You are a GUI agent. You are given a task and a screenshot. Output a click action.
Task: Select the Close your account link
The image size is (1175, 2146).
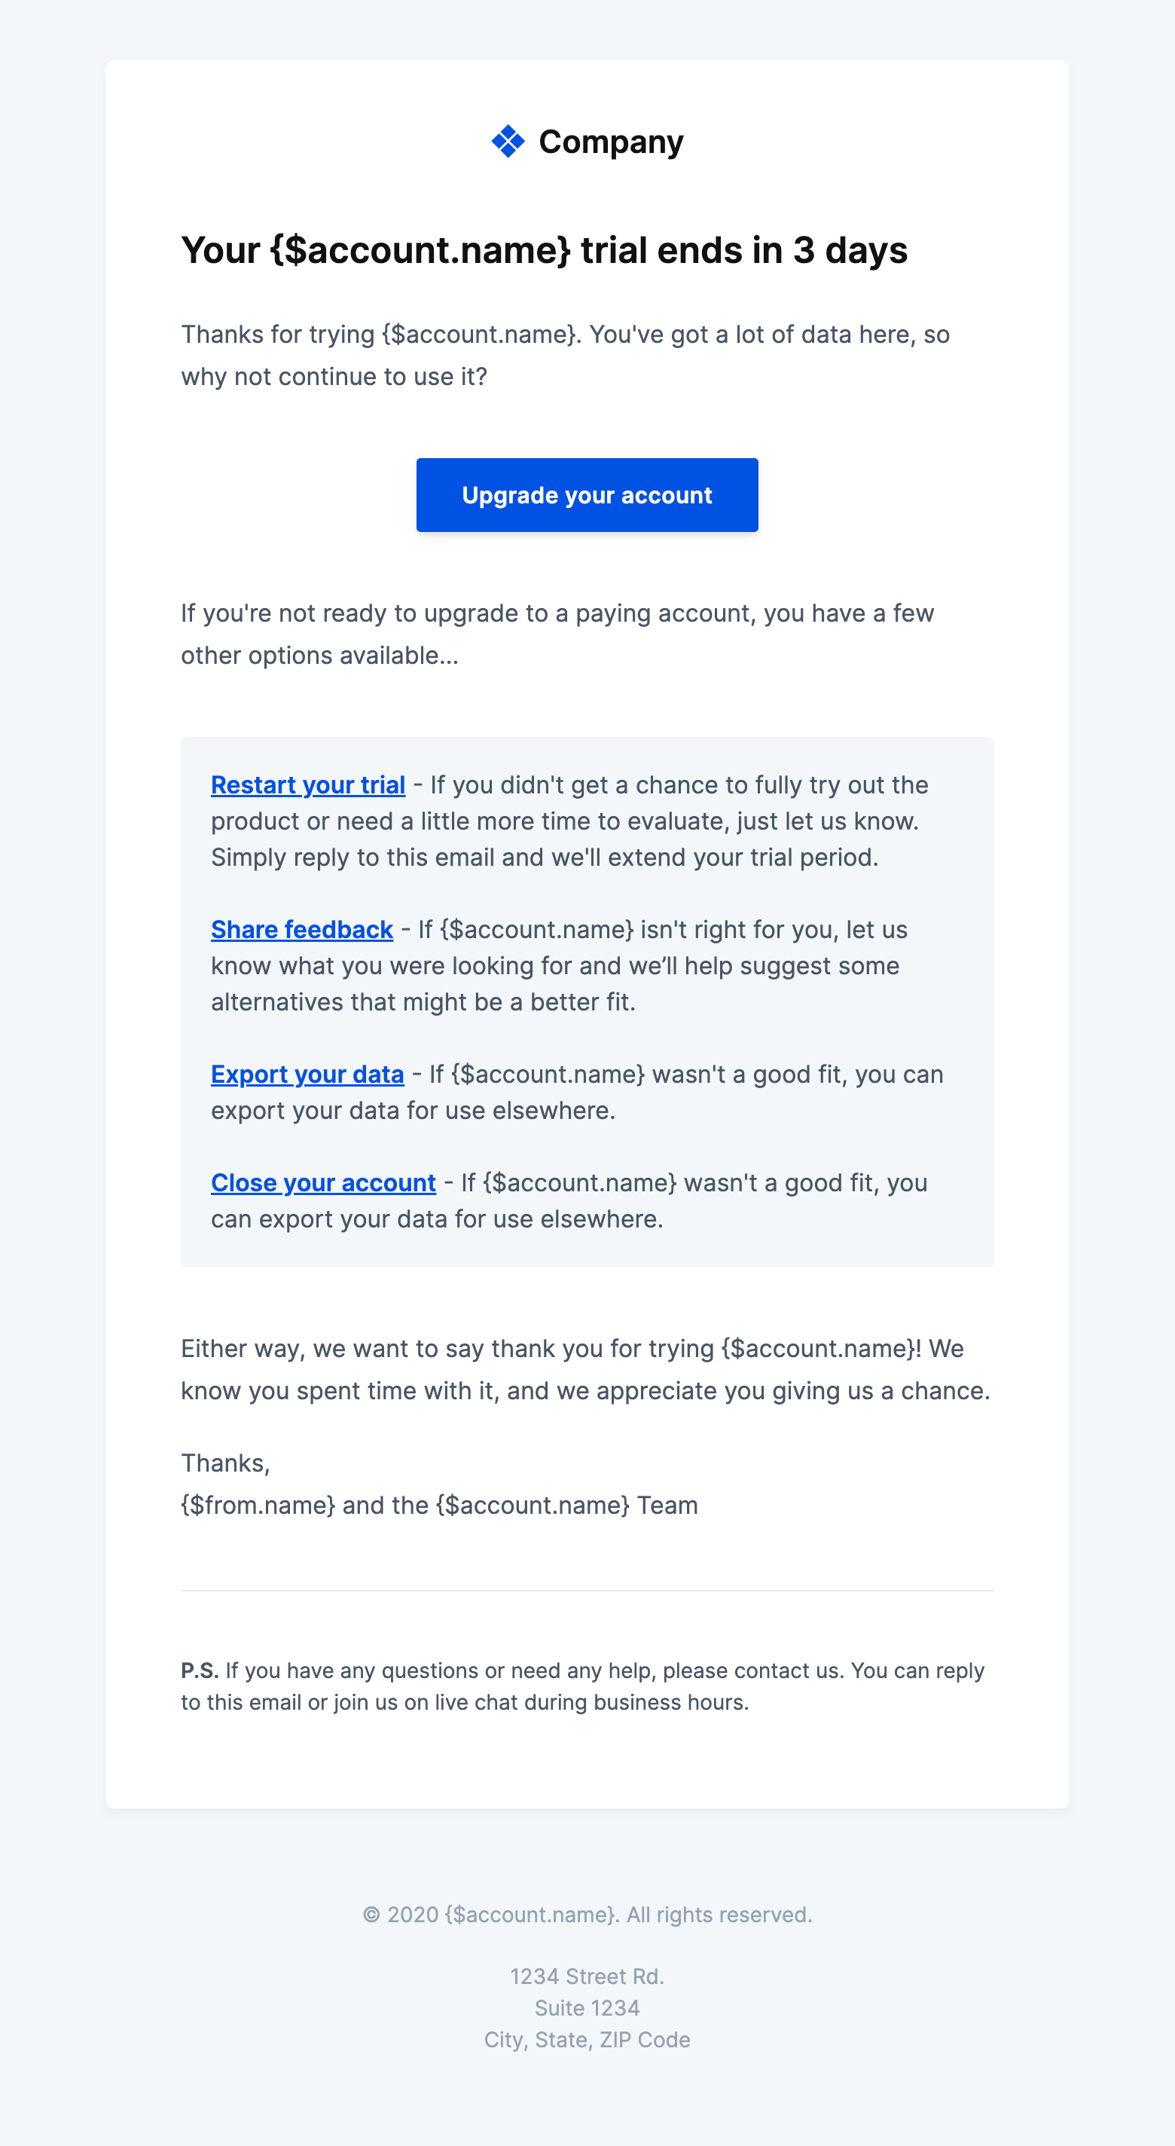[x=323, y=1182]
